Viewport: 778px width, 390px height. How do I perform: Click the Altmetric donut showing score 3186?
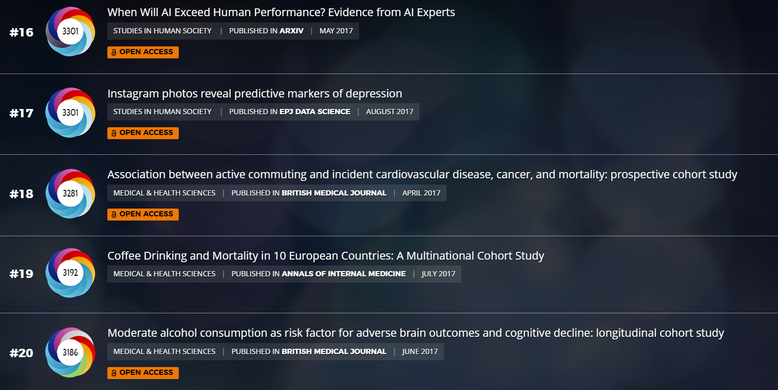tap(70, 352)
